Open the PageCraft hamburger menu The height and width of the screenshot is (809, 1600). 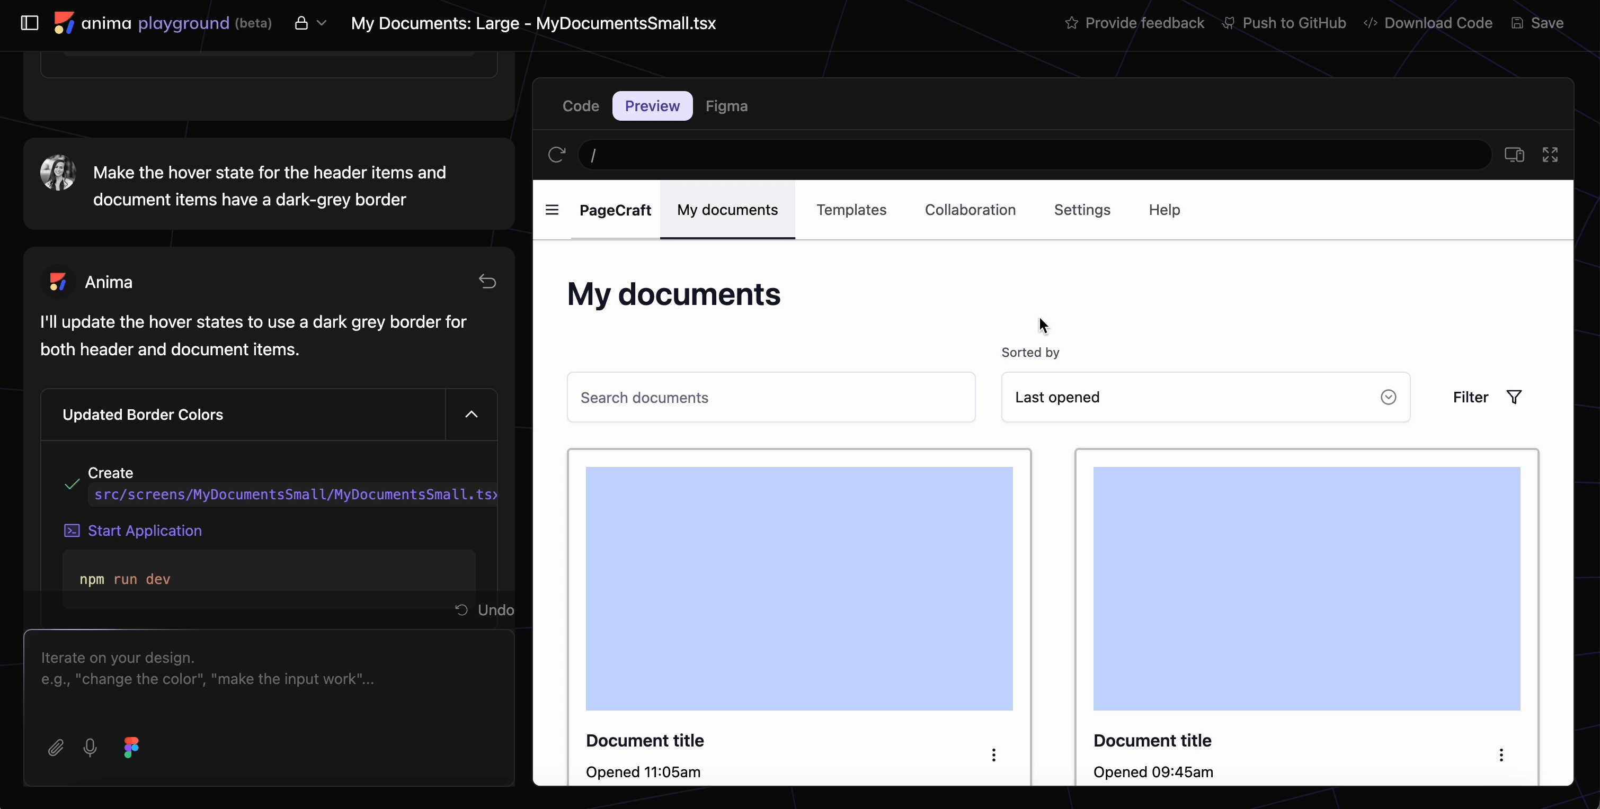point(552,210)
